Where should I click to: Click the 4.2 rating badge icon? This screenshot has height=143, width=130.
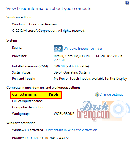point(58,49)
